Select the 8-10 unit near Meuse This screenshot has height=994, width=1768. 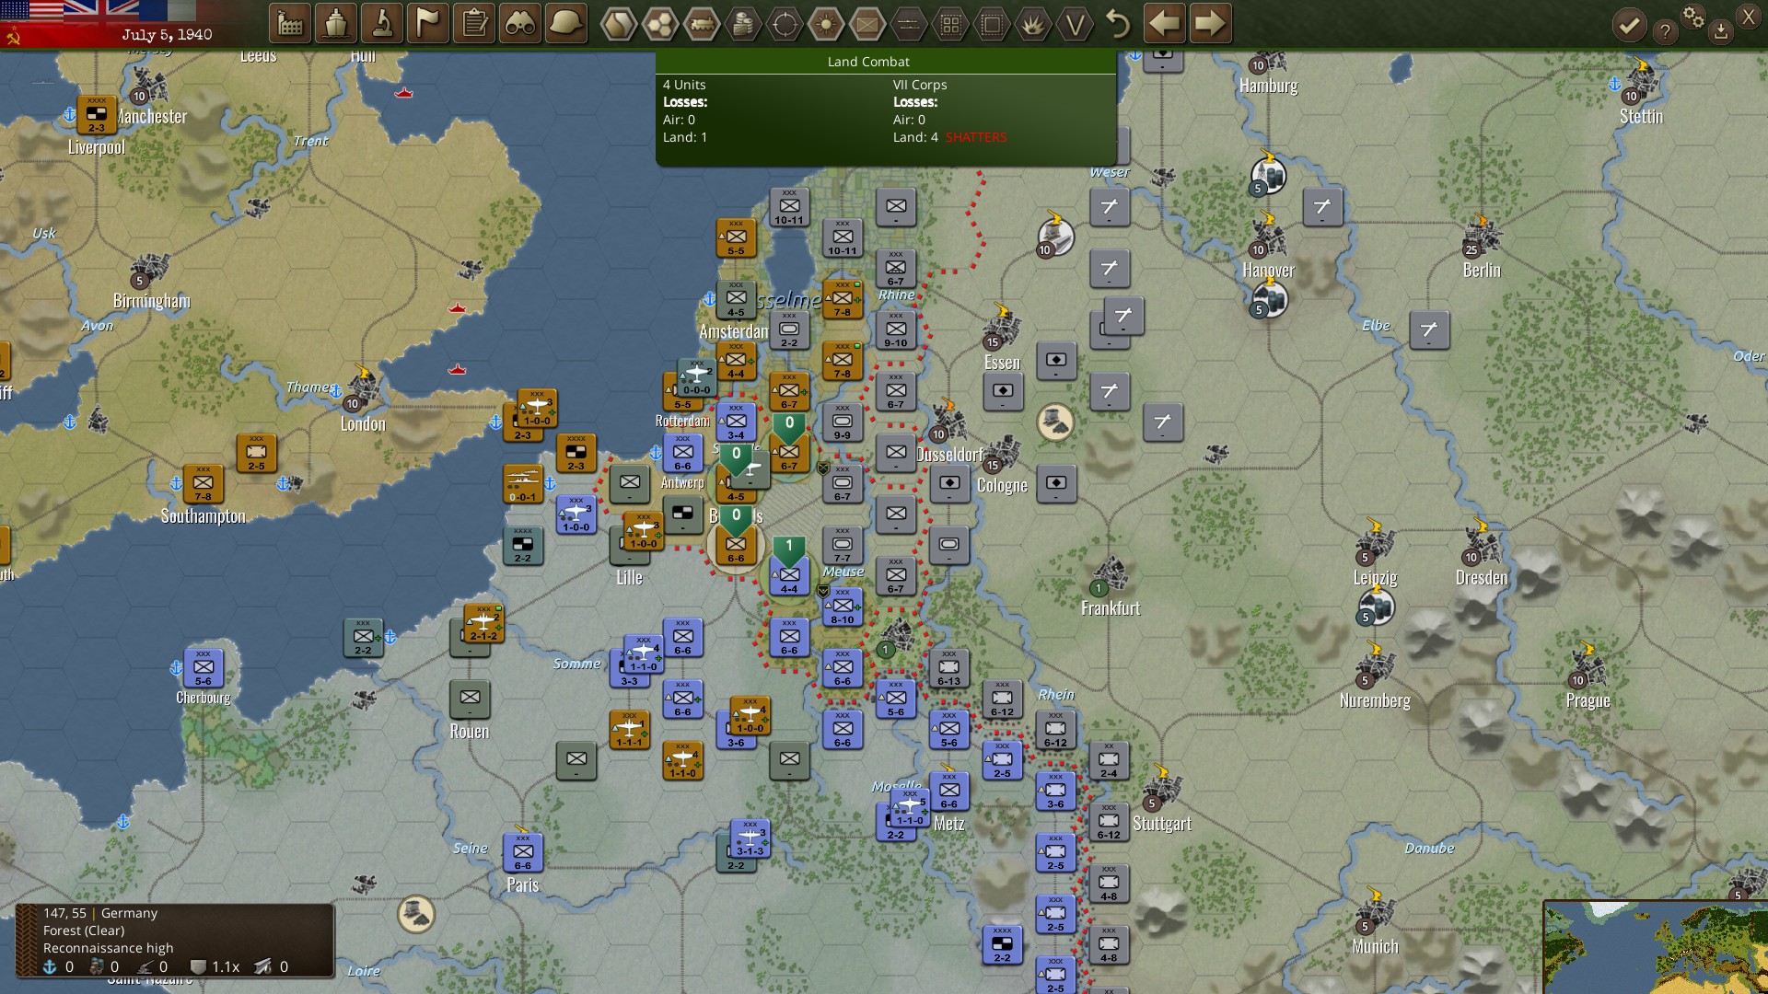(843, 607)
